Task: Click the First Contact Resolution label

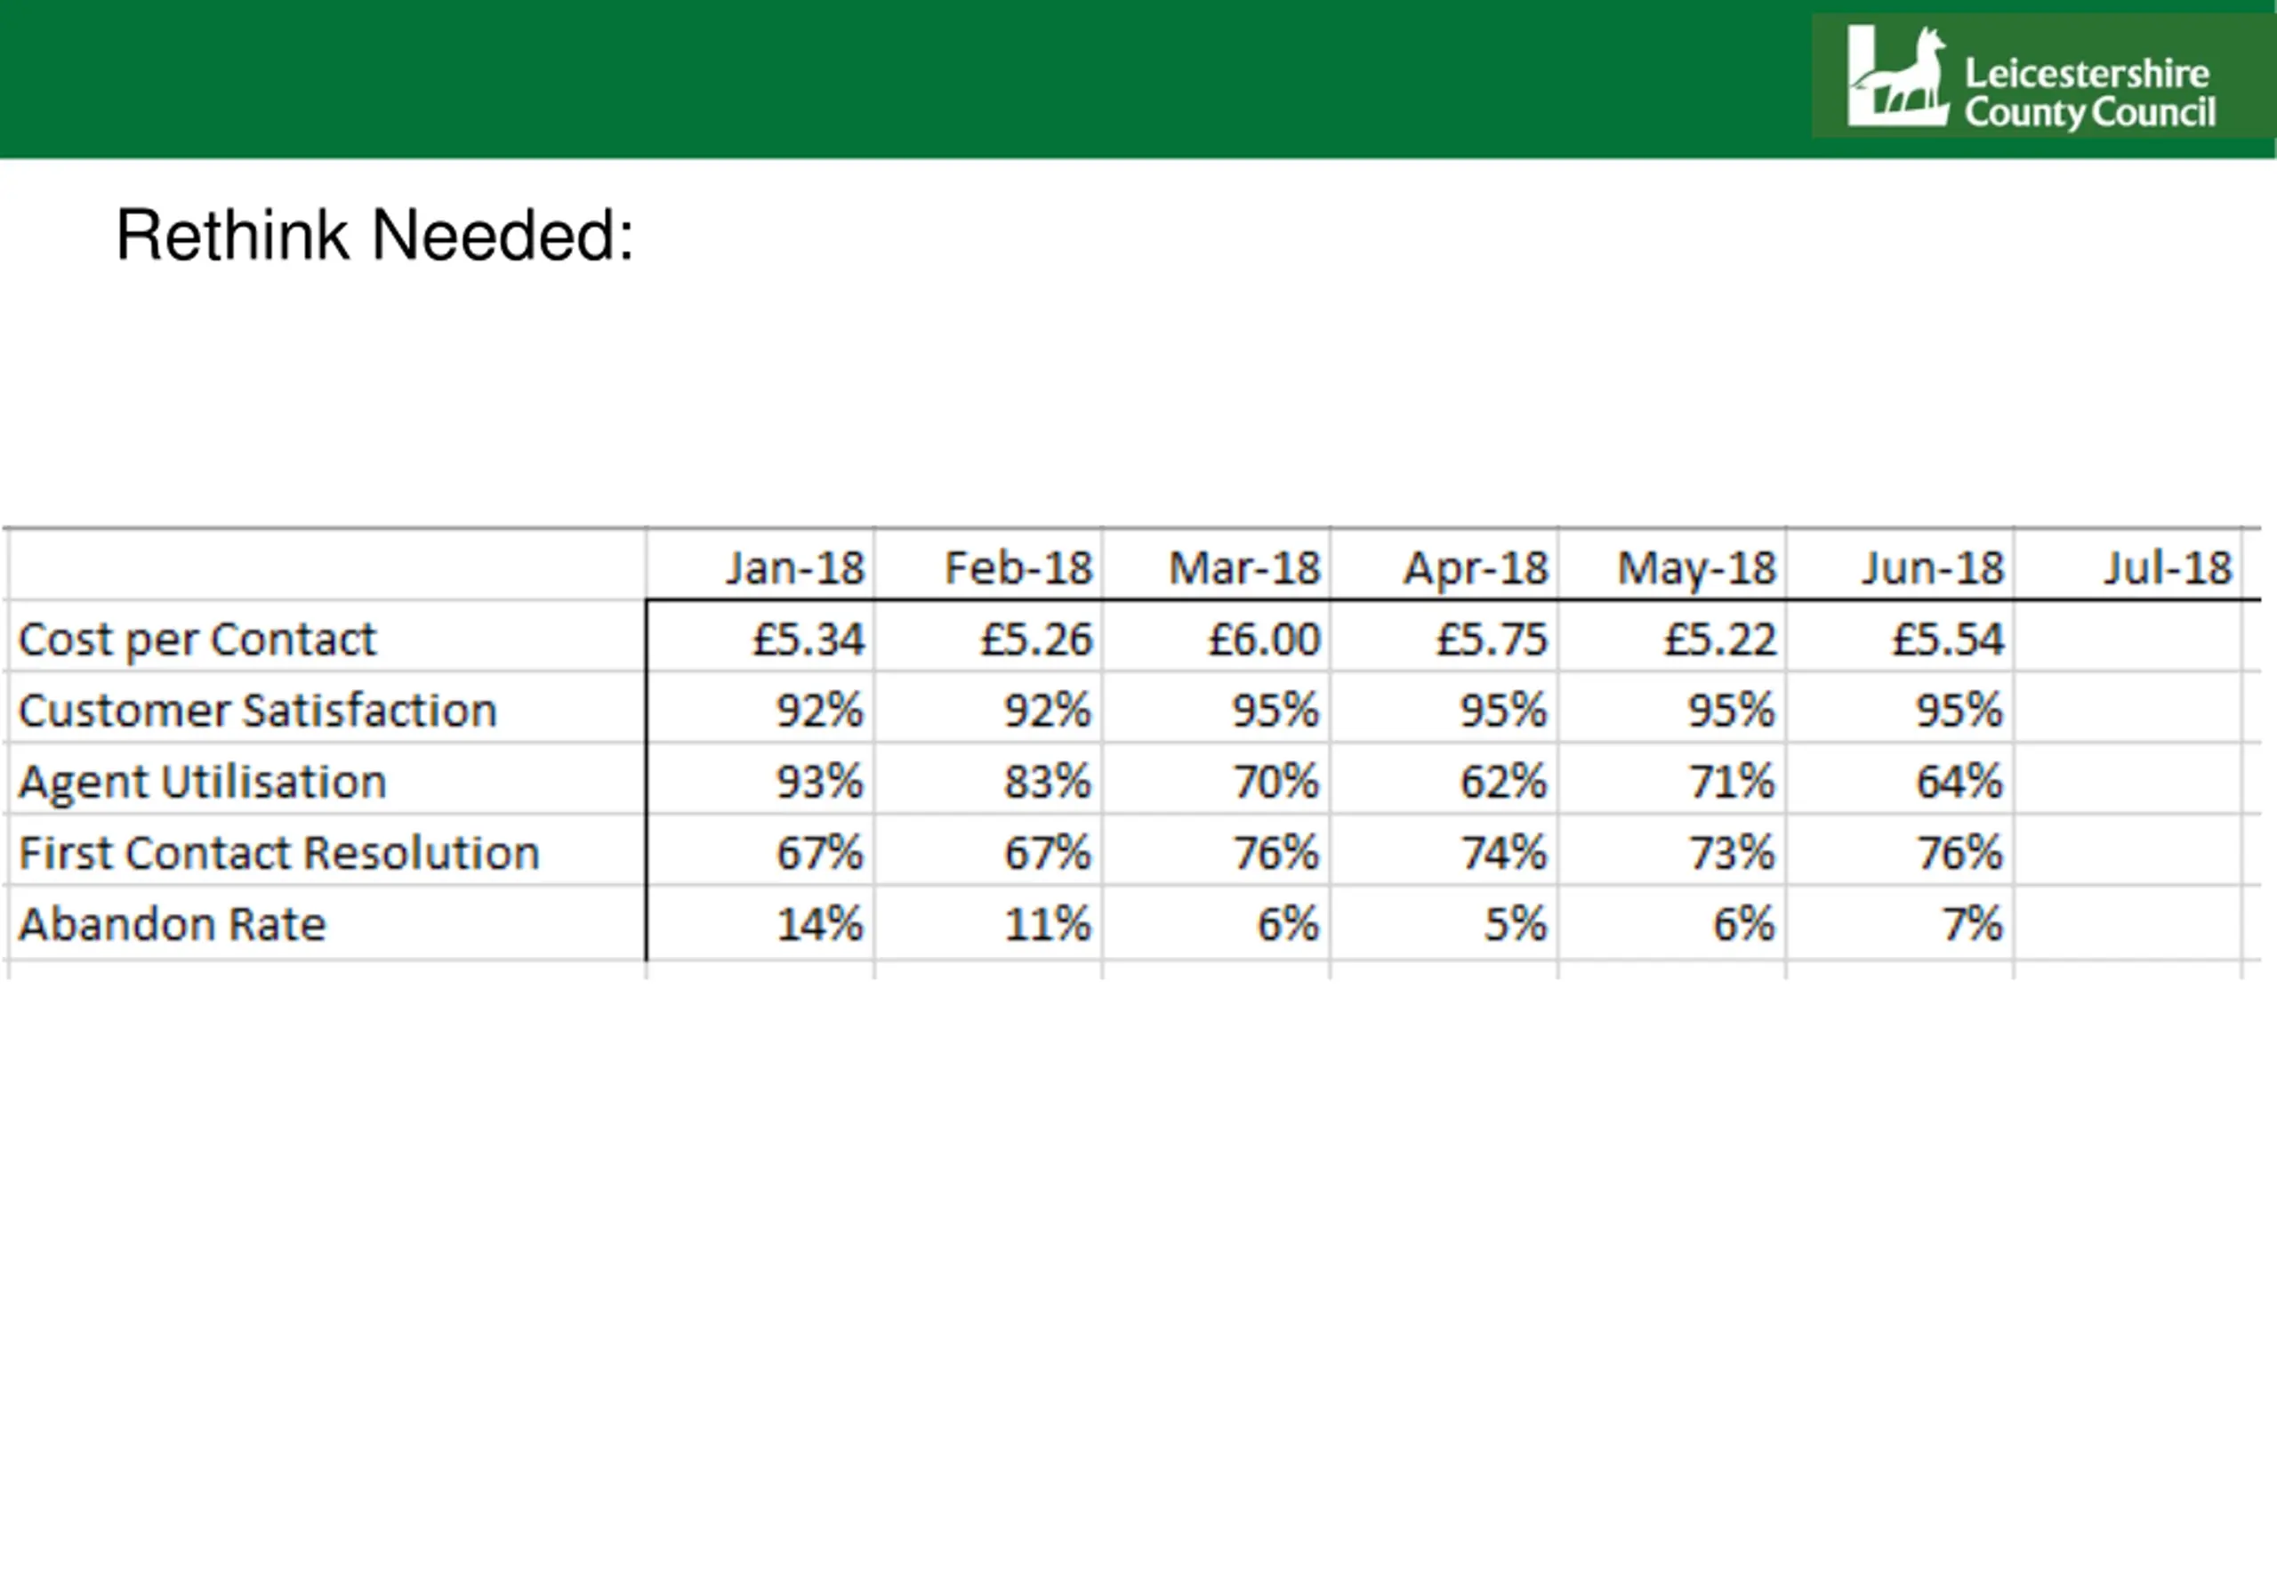Action: tap(278, 852)
